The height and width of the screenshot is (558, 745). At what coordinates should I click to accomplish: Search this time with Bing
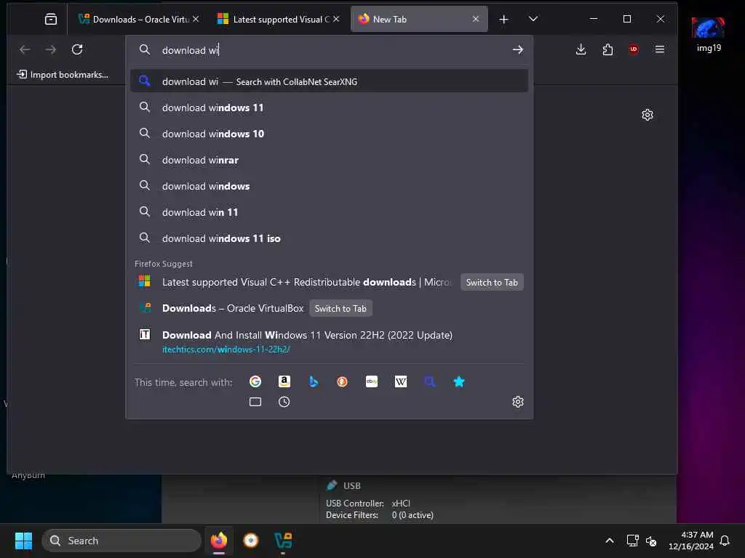click(314, 381)
